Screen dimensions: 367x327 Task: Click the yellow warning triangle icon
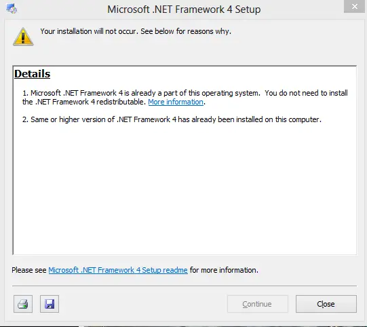[x=23, y=37]
